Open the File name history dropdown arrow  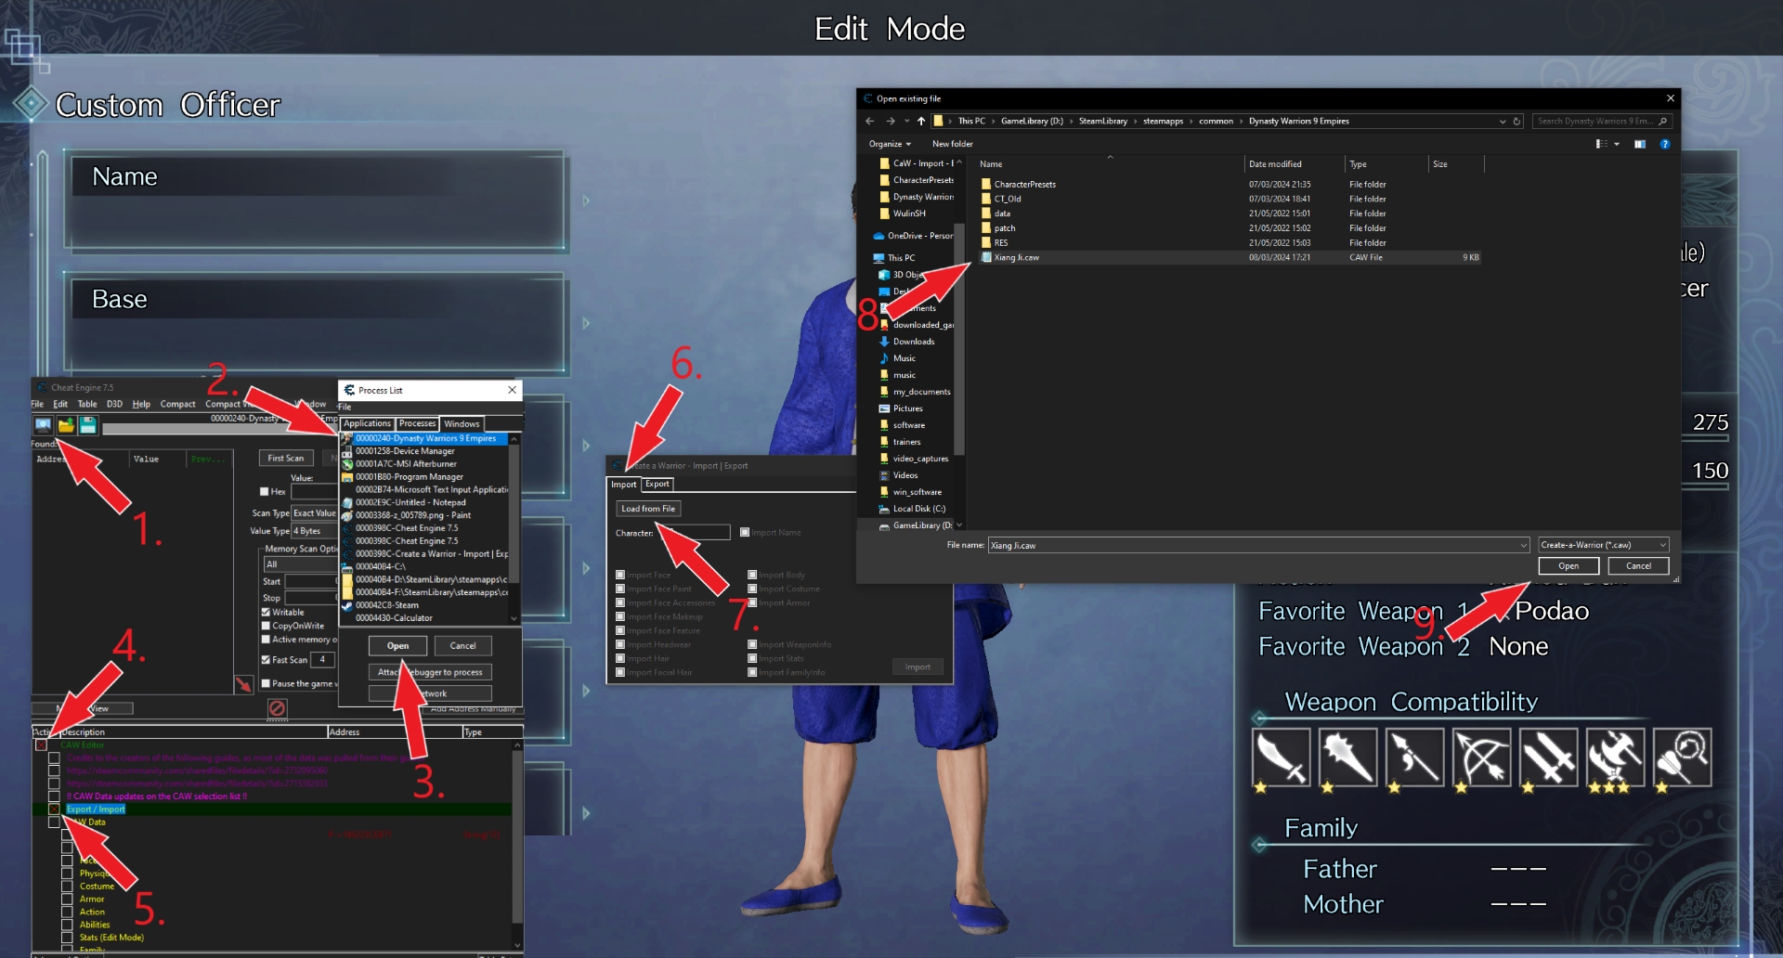1523,545
